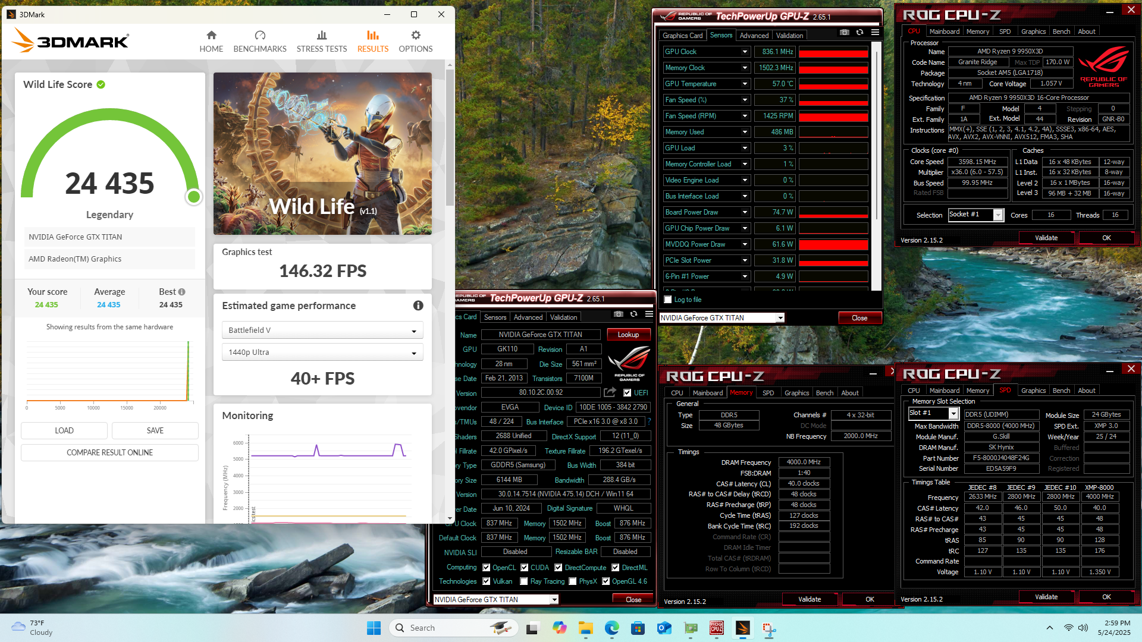Open Battlefield V game dropdown
Screen dimensions: 1142x642
(x=322, y=331)
